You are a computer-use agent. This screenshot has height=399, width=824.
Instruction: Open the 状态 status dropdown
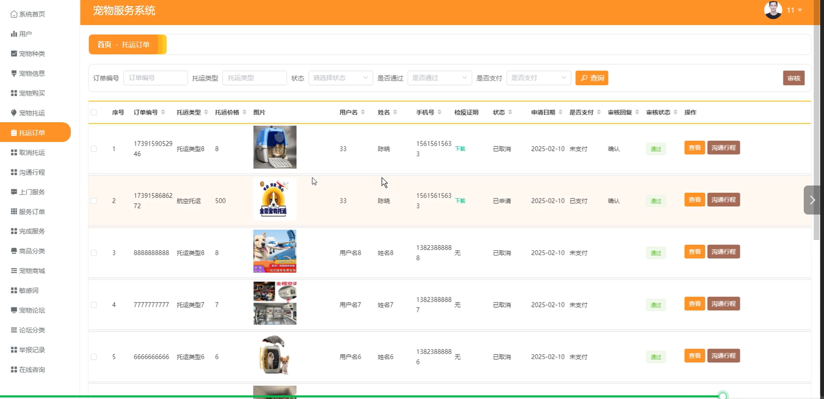[341, 78]
